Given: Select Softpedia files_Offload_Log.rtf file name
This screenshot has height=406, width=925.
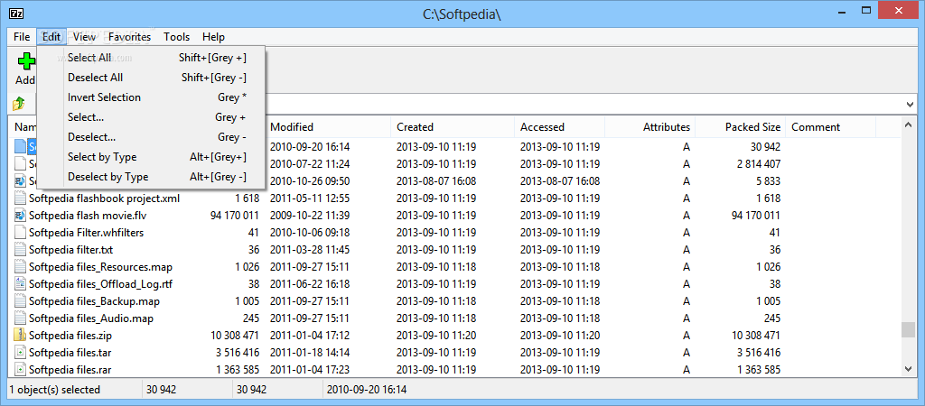Looking at the screenshot, I should click(101, 284).
